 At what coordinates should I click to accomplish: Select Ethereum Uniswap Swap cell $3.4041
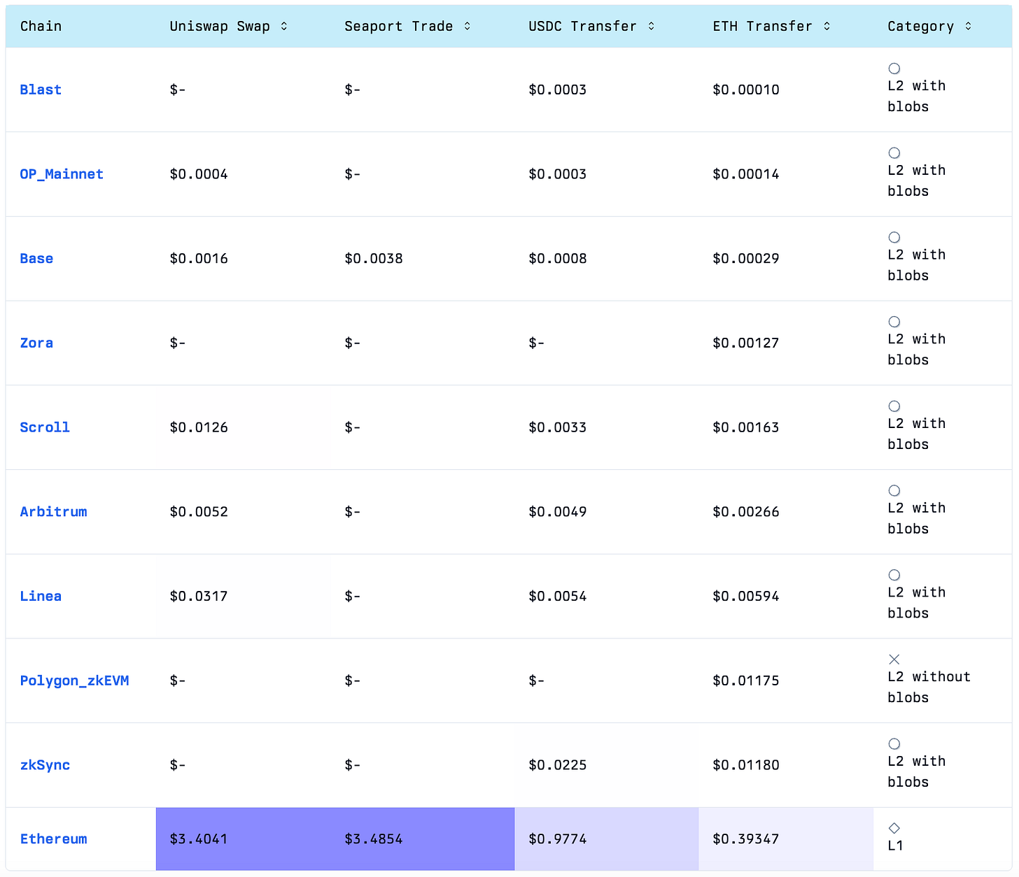244,839
